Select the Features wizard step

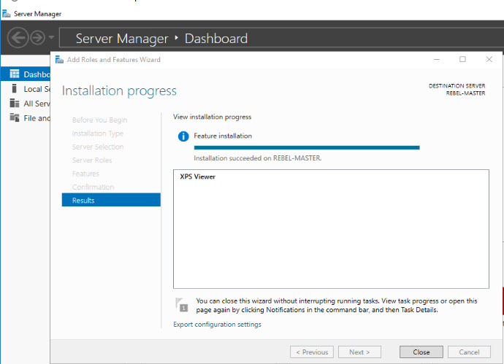coord(85,174)
